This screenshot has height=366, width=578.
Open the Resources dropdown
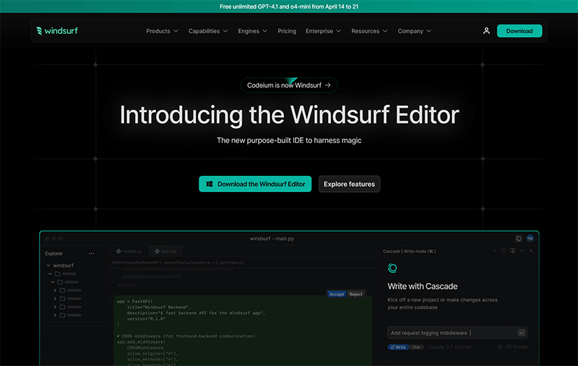tap(369, 31)
